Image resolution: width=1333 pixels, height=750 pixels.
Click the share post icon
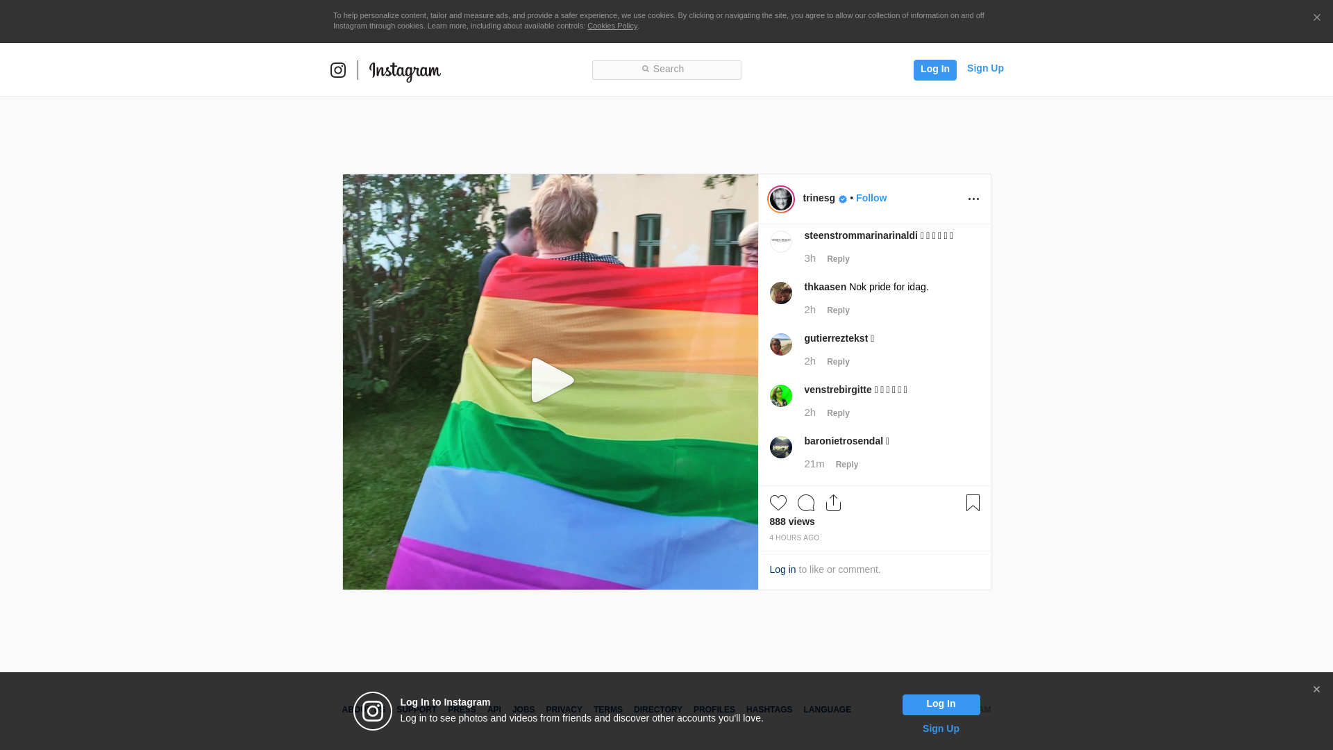pyautogui.click(x=834, y=503)
